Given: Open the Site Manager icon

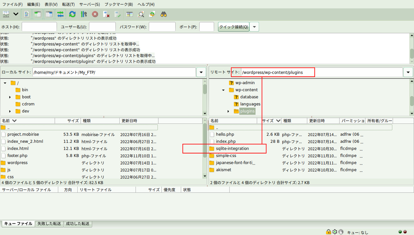Looking at the screenshot, I should coord(6,14).
